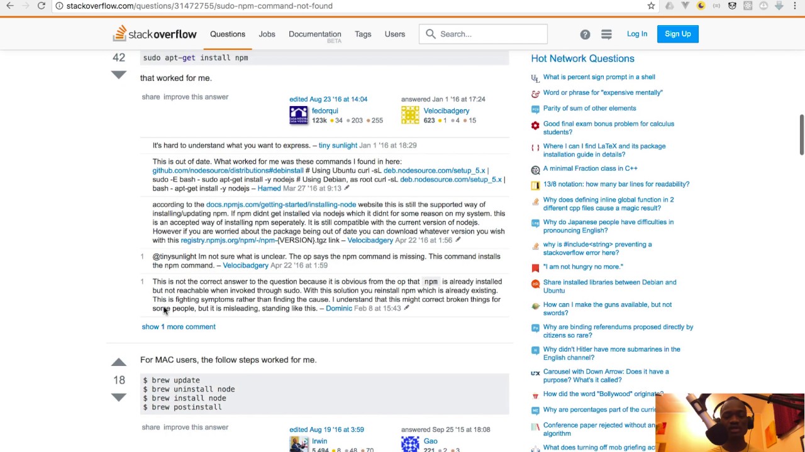Open 'What is percent sign prompt in a shell'
This screenshot has height=452, width=805.
pos(599,77)
